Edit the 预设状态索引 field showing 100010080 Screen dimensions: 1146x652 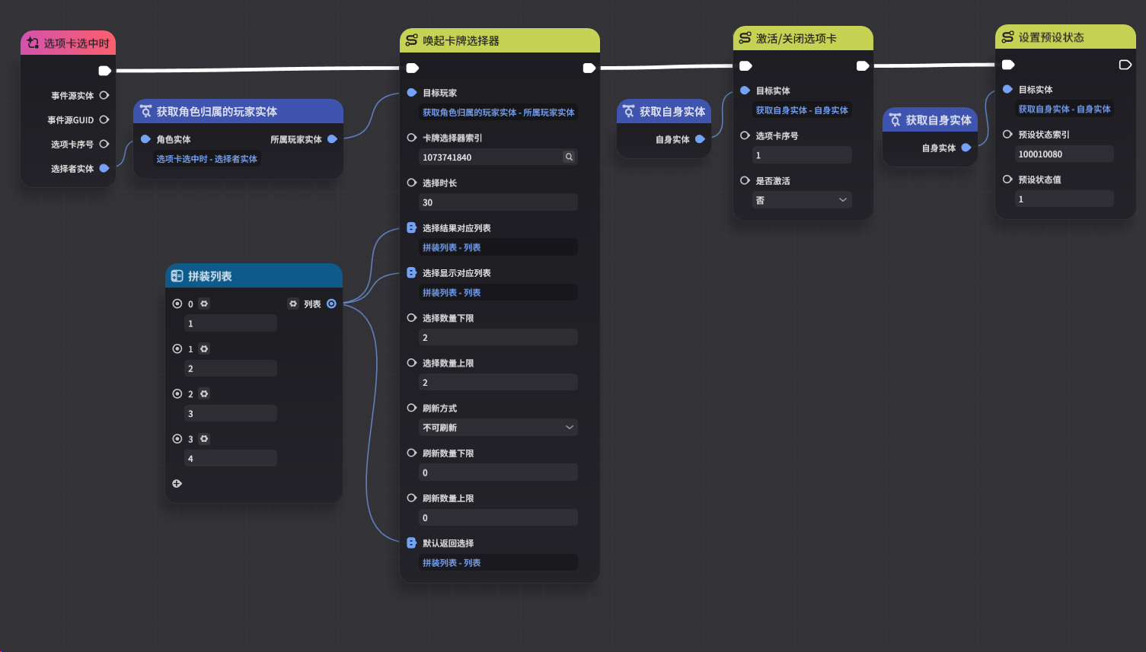tap(1065, 154)
